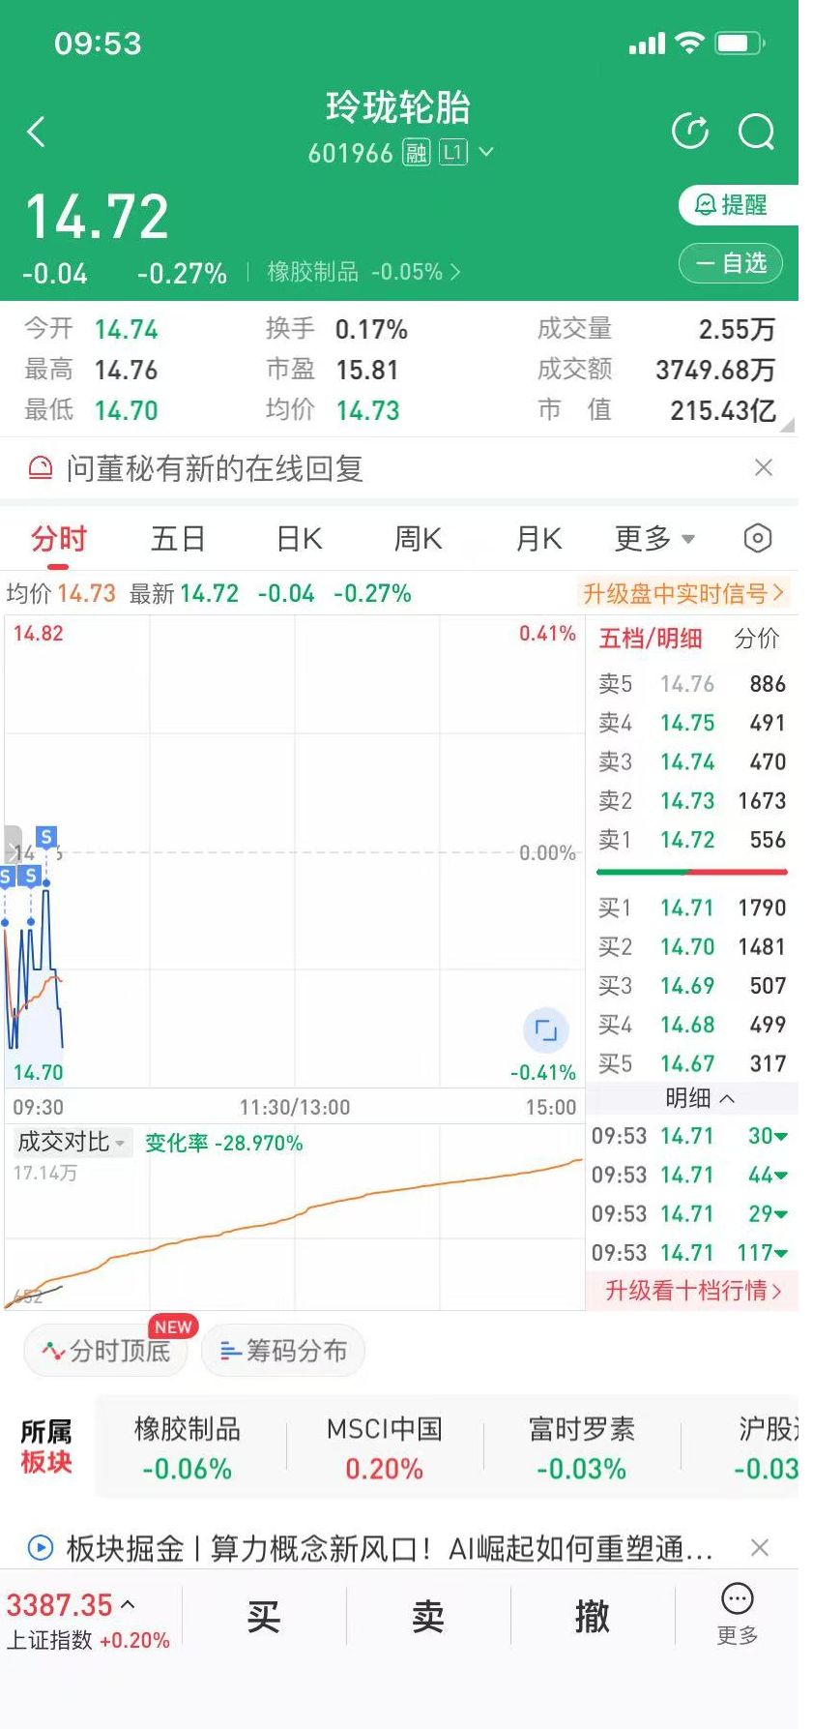Tap the topmost S signal marker on the chart
This screenshot has height=1729, width=813.
coord(46,837)
